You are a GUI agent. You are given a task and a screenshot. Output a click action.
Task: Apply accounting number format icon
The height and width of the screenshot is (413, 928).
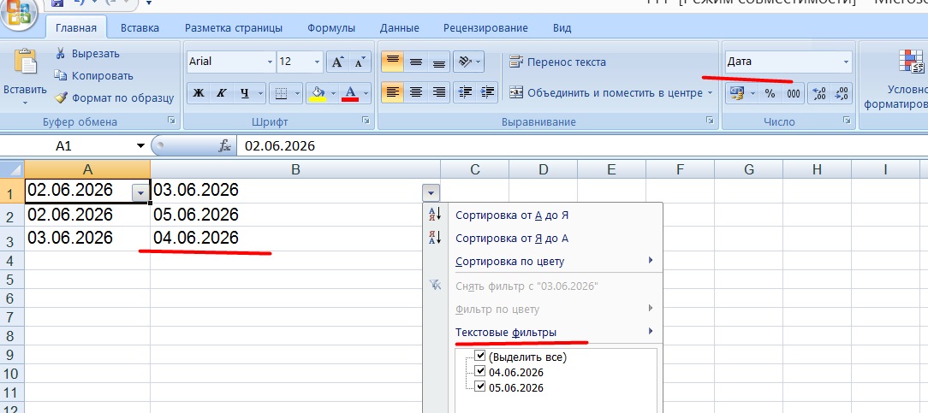point(737,92)
